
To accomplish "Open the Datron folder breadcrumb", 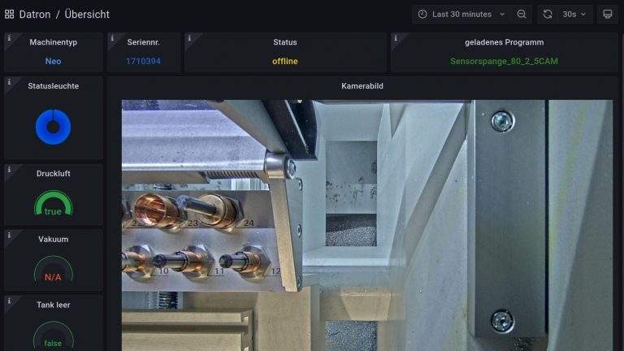I will pos(34,14).
